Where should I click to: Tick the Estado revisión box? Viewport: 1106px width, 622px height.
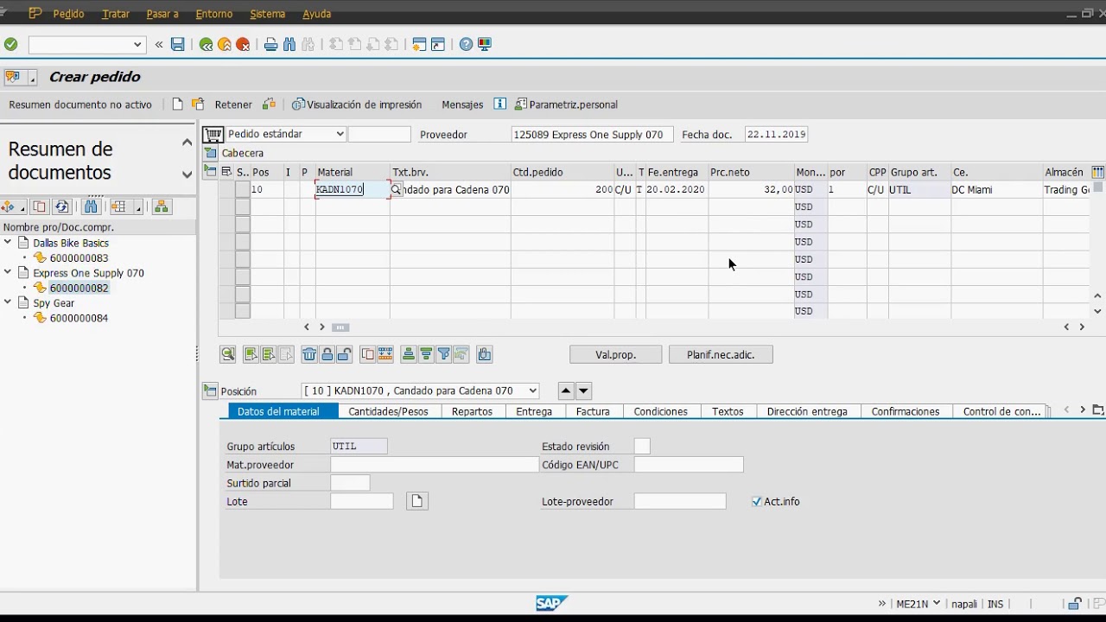[642, 447]
